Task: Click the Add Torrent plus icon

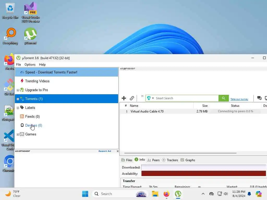Action: [124, 98]
